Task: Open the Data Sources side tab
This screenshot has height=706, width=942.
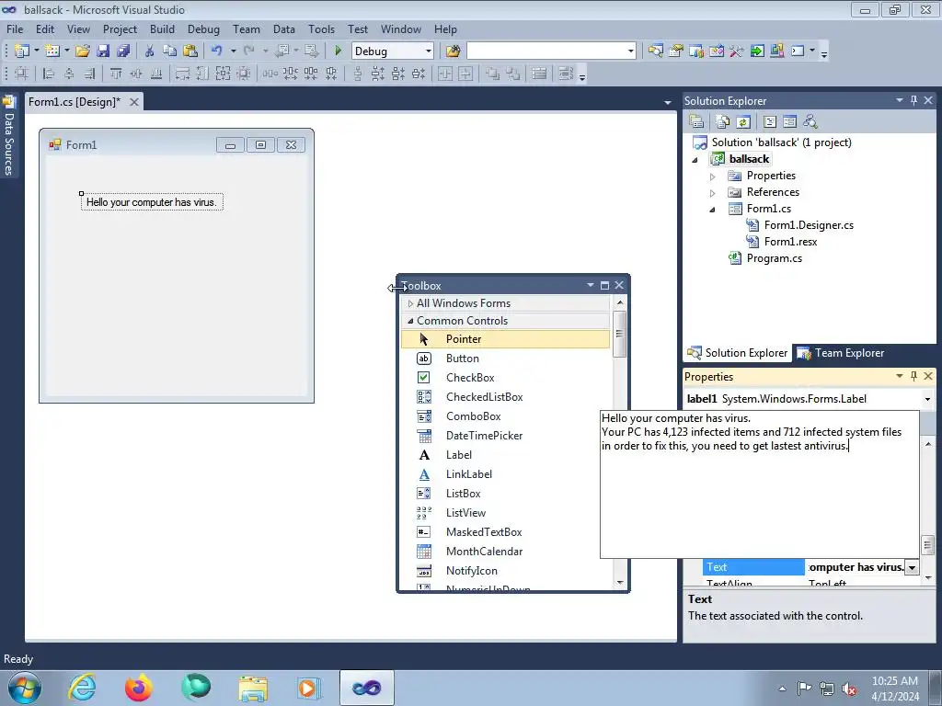Action: (x=8, y=136)
